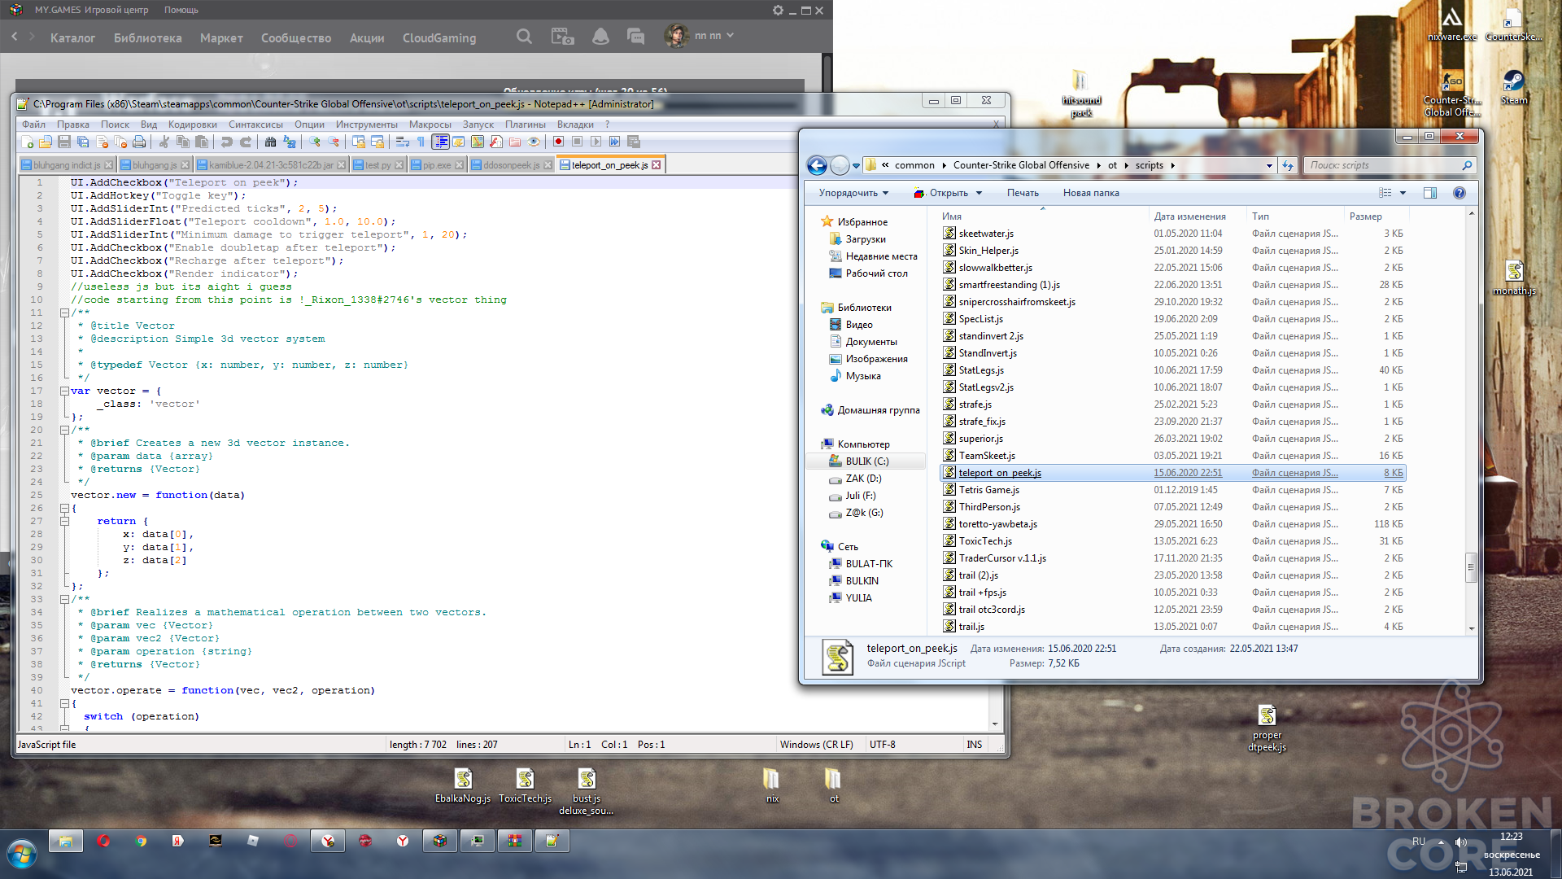
Task: Click the Поиск: scripts search field
Action: click(1389, 165)
